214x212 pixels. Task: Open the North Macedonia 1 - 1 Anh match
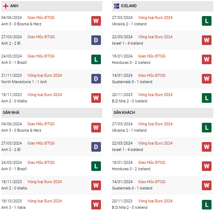(24, 82)
